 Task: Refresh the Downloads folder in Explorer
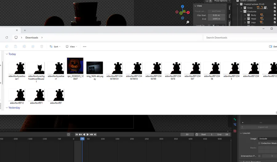(x=7, y=38)
